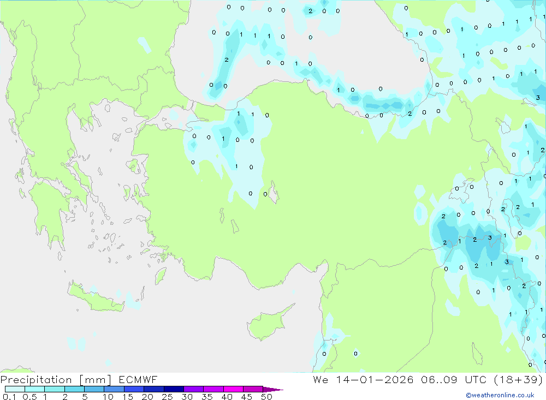Click the 5–10 mm light blue legend swatch
546x400 pixels.
click(x=94, y=389)
